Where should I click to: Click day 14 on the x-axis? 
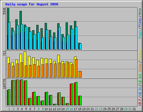click(63, 109)
